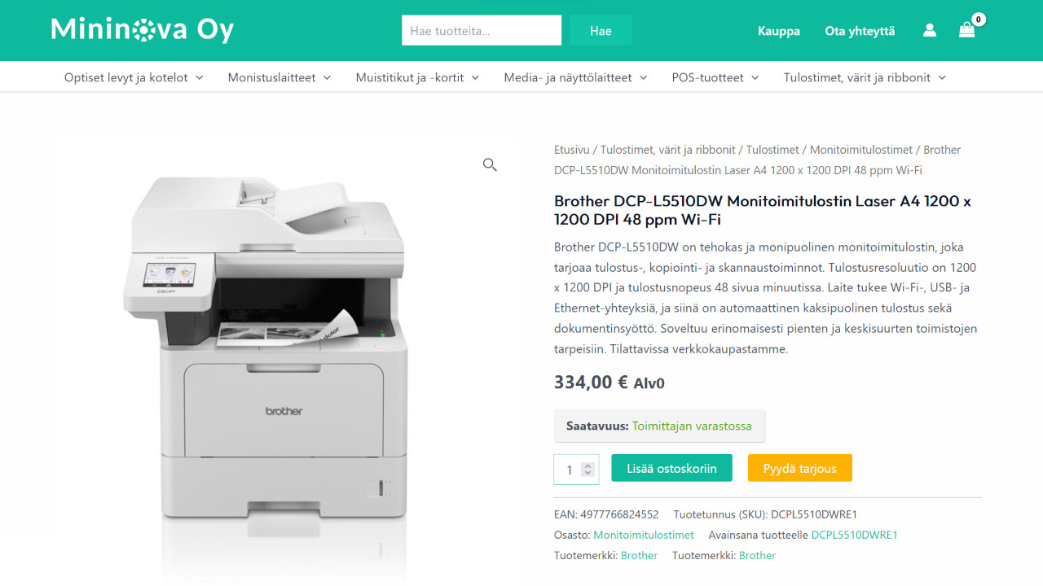Add product with Lisää ostoskoriin
1043x586 pixels.
(x=672, y=468)
